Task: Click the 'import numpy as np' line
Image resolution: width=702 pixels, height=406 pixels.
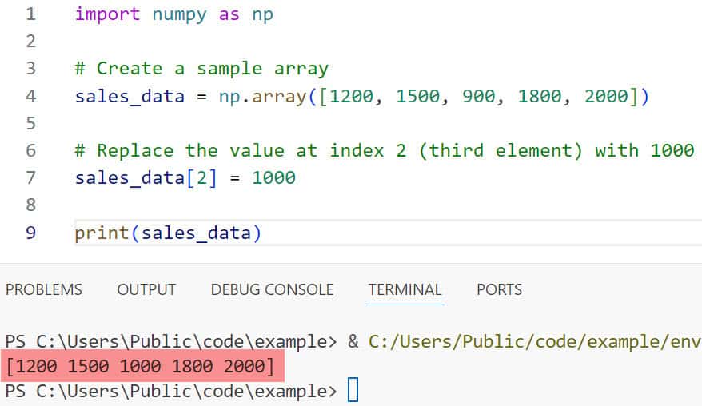Action: tap(174, 14)
